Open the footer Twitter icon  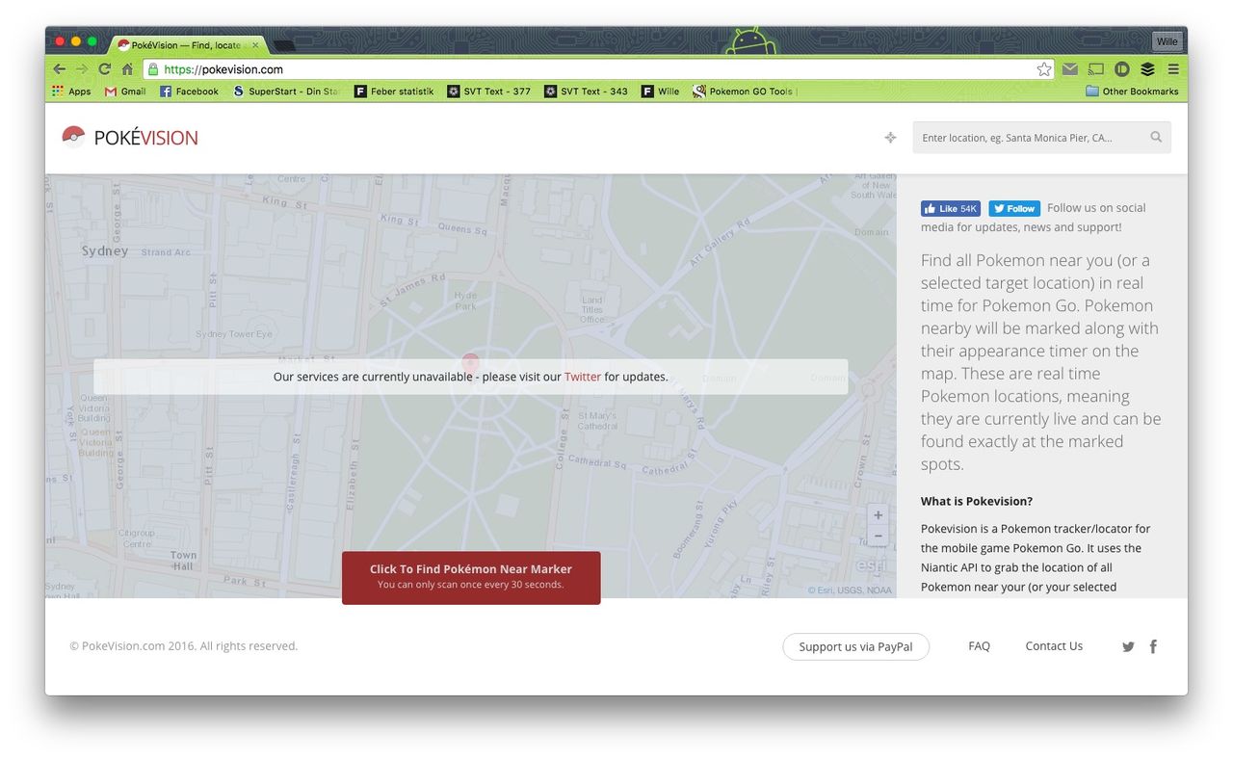pos(1128,647)
